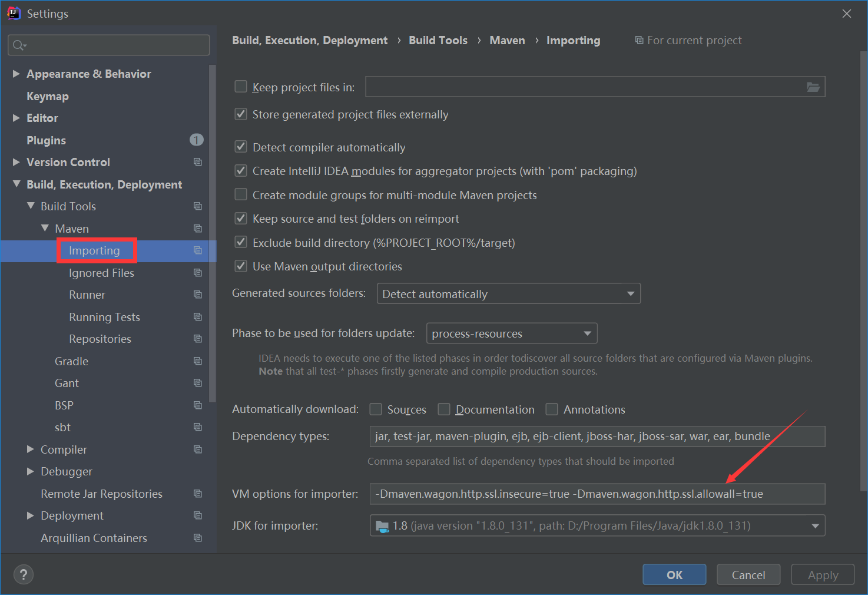Open Phase for folders update dropdown

point(512,333)
